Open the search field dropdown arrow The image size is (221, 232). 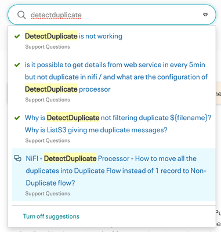(205, 15)
